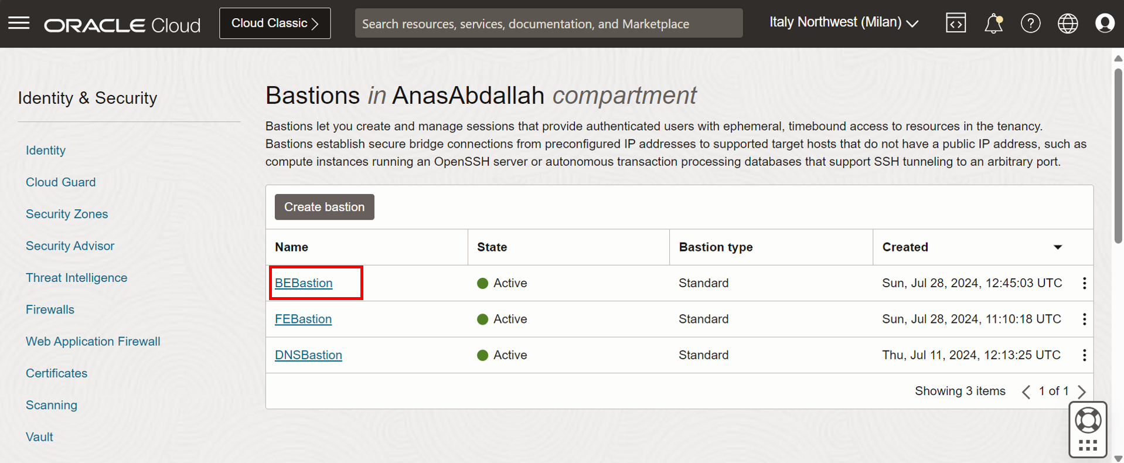Open the hamburger navigation menu
The width and height of the screenshot is (1124, 463).
click(x=19, y=23)
